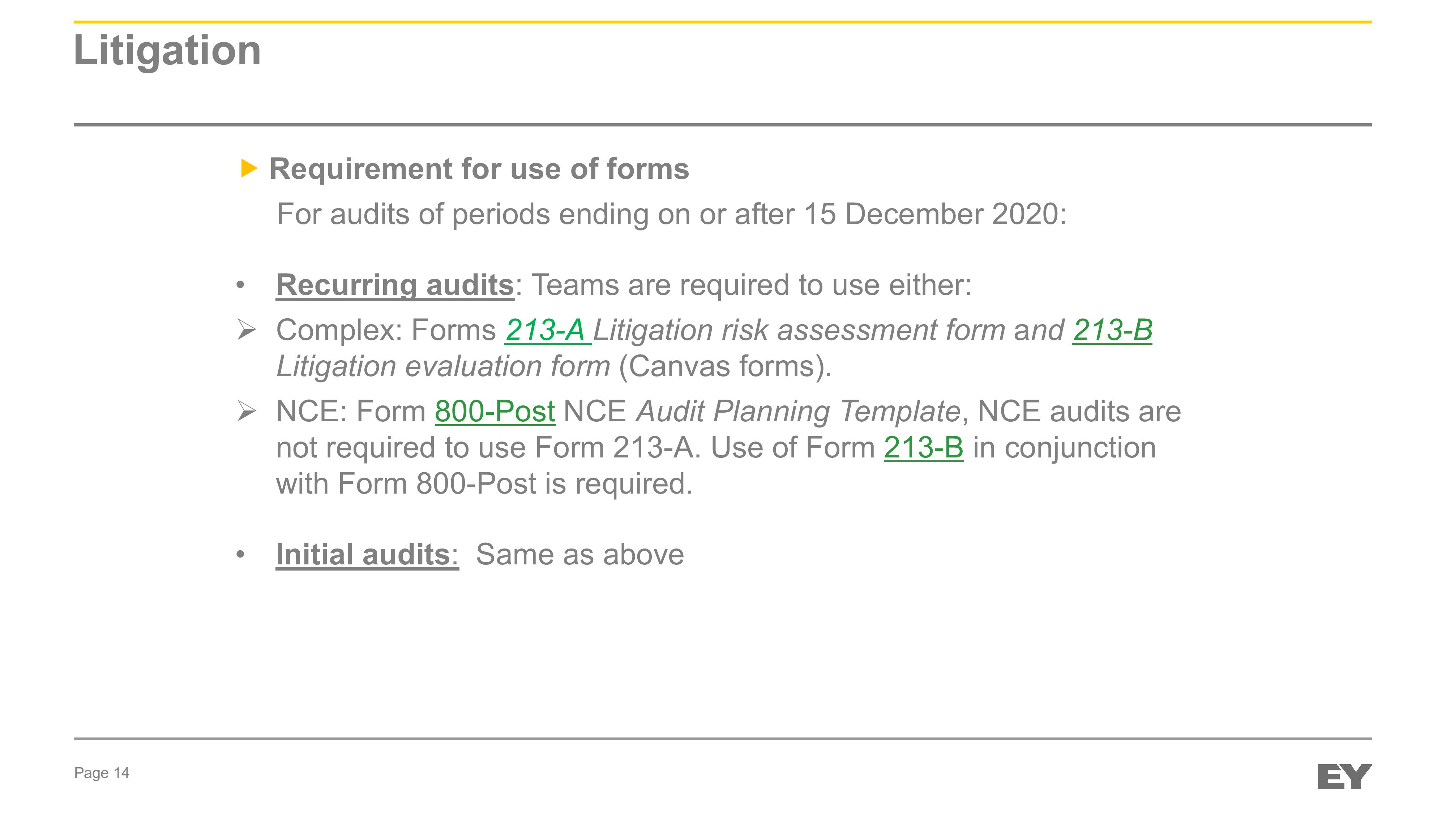The image size is (1446, 813).
Task: Click the arrow bullet before 'NCE: Form'
Action: (247, 411)
